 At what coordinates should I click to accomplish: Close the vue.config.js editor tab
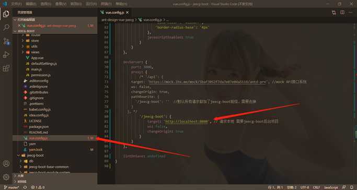(128, 13)
